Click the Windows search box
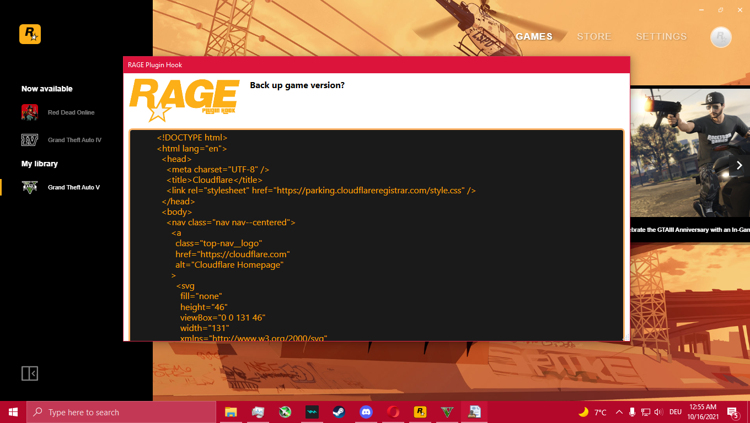This screenshot has width=750, height=423. point(121,412)
